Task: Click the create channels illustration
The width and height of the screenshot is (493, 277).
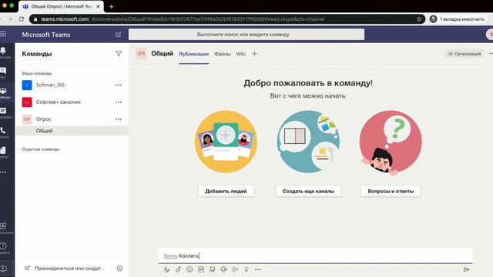Action: (308, 142)
